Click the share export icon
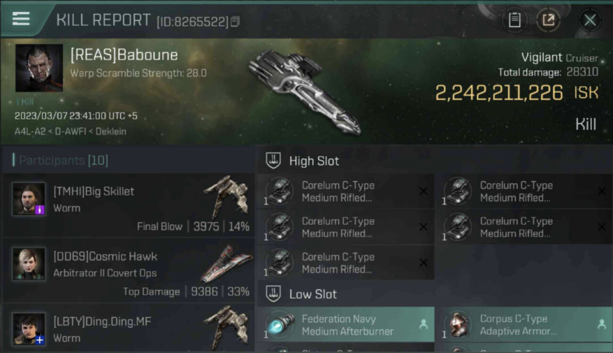The width and height of the screenshot is (613, 353). (548, 20)
